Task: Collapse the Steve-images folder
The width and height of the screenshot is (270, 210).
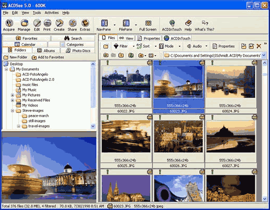Action: pyautogui.click(x=13, y=111)
